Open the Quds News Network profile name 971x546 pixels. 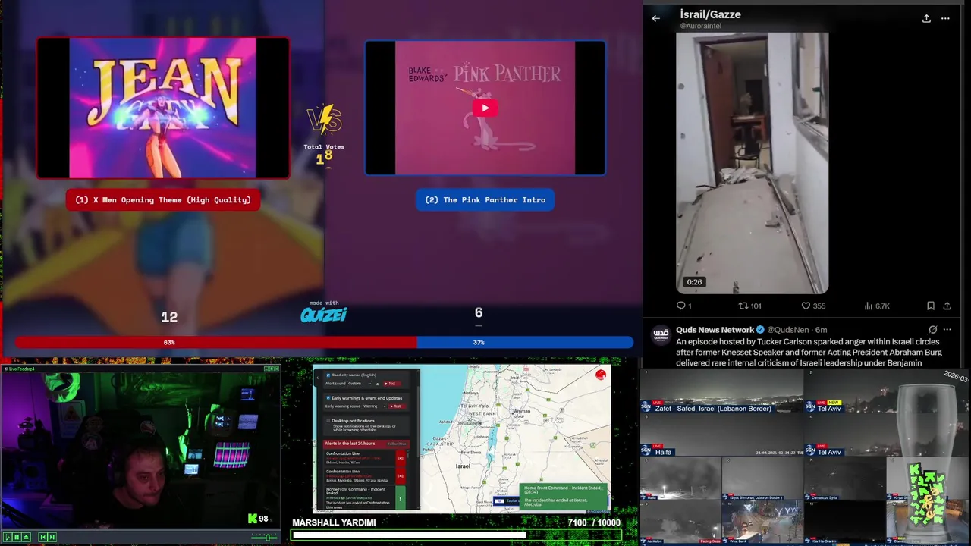pyautogui.click(x=715, y=330)
